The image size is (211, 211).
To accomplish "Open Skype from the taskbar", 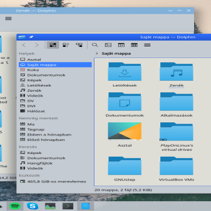I will coord(33,206).
